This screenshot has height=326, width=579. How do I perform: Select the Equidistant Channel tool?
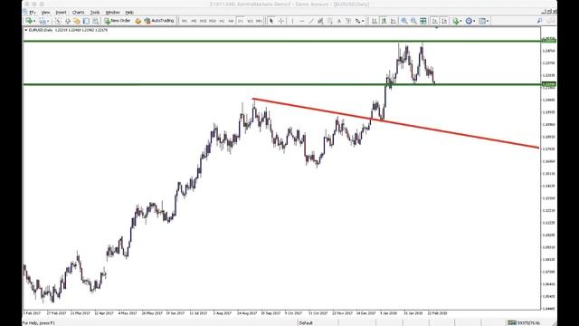(x=320, y=21)
